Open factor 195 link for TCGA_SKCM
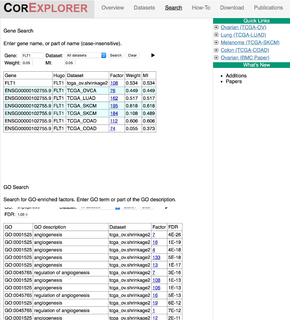Image resolution: width=290 pixels, height=320 pixels. point(114,106)
